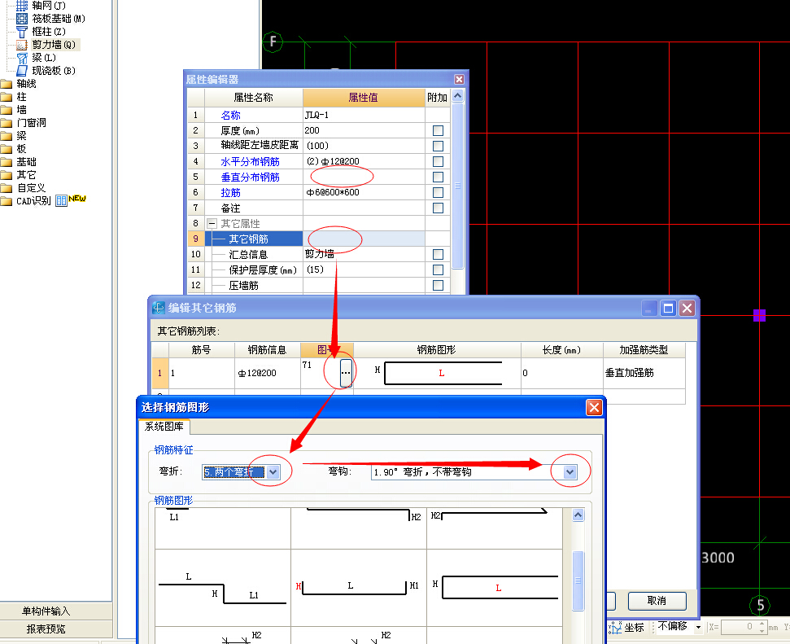The height and width of the screenshot is (644, 790).
Task: Open the 墙 folder icon
Action: pos(7,110)
